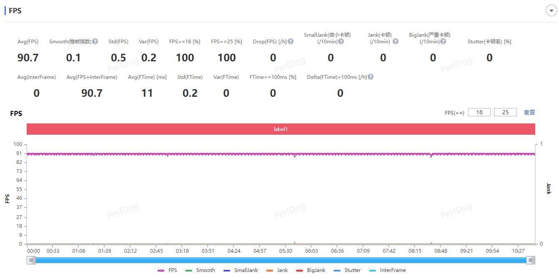Toggle Jank series in legend
The image size is (559, 279).
[x=277, y=270]
